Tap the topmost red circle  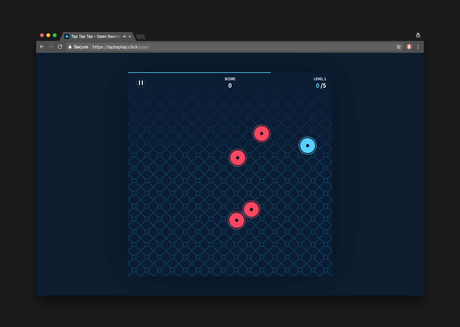262,133
